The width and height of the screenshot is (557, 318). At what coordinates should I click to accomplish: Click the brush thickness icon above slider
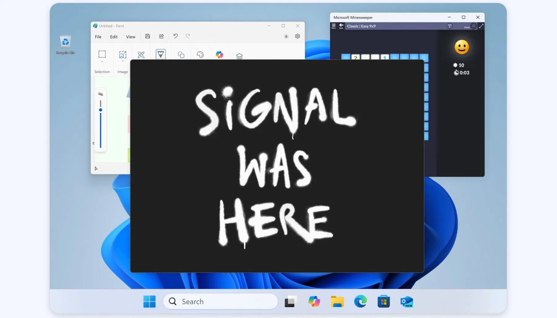[x=101, y=94]
